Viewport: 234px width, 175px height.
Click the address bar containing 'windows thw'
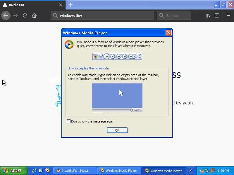(102, 15)
